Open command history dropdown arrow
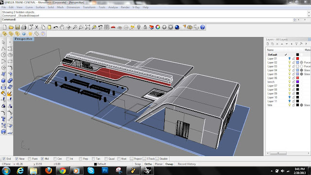The image size is (311, 175). [x=295, y=19]
